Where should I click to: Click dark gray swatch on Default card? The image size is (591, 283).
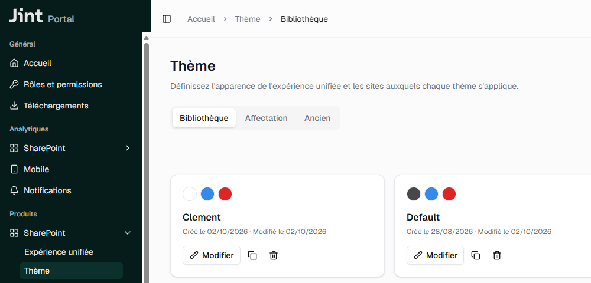click(x=414, y=194)
